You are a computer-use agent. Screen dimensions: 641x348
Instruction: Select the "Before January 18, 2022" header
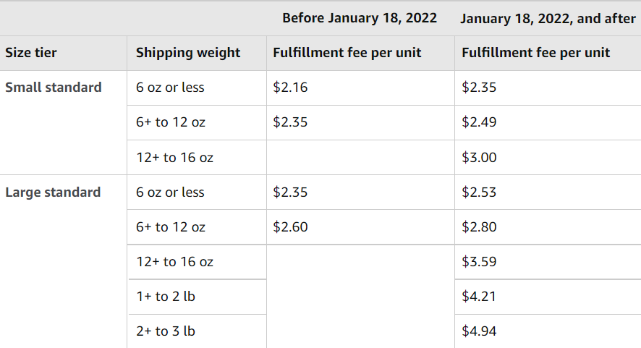(360, 18)
